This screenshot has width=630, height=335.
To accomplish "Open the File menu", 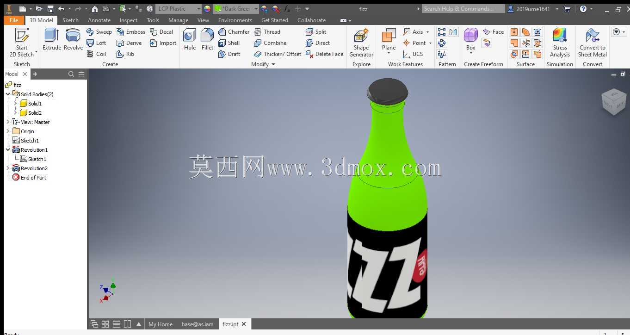I will [x=14, y=20].
